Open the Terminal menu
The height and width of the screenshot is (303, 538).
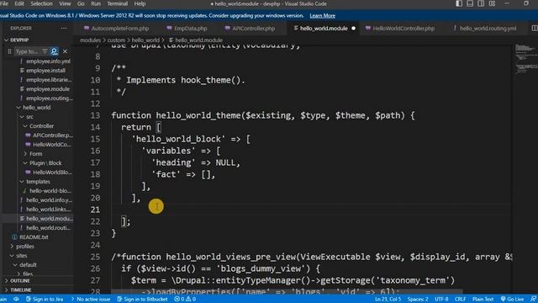click(x=118, y=3)
